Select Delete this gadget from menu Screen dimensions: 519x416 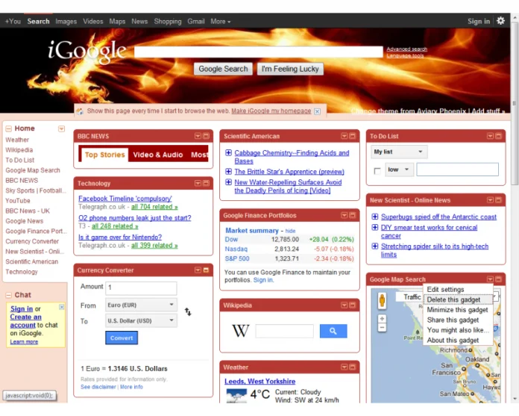pyautogui.click(x=453, y=299)
